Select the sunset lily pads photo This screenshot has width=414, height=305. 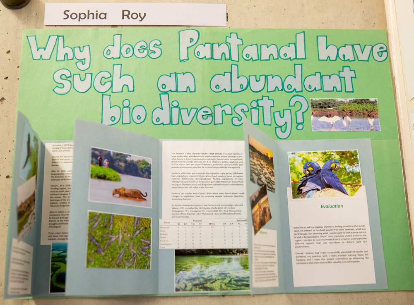click(x=262, y=164)
